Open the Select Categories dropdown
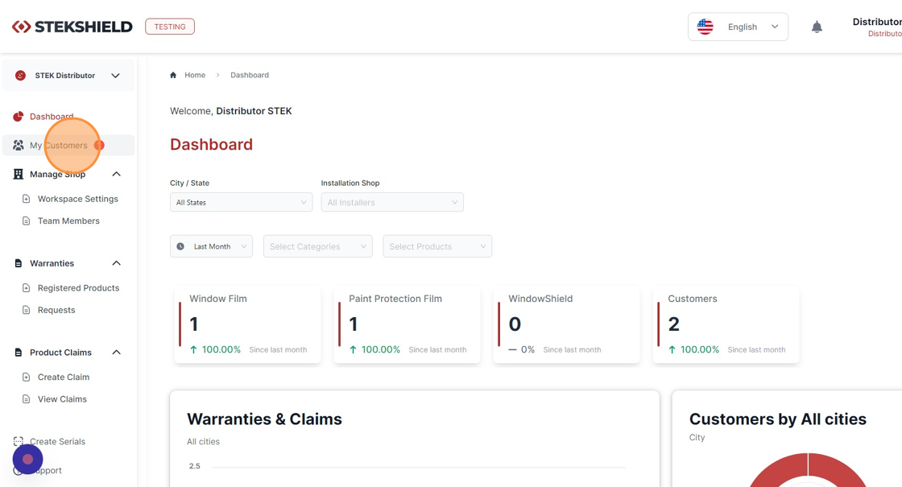Viewport: 902px width, 487px height. [x=317, y=246]
